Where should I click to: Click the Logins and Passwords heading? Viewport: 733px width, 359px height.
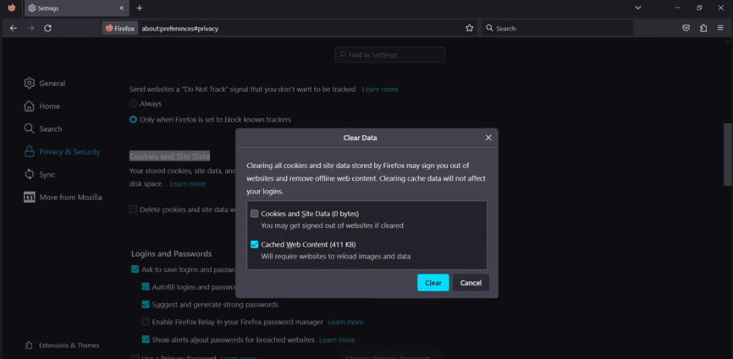[172, 253]
